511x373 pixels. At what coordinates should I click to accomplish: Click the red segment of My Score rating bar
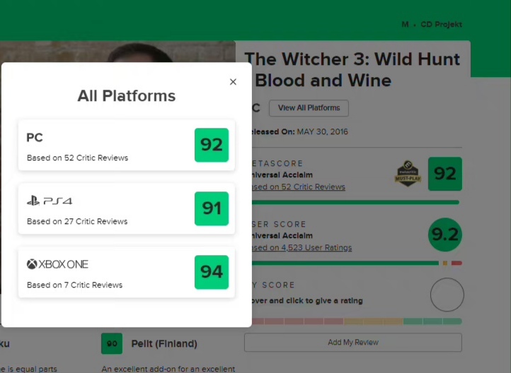click(x=297, y=321)
